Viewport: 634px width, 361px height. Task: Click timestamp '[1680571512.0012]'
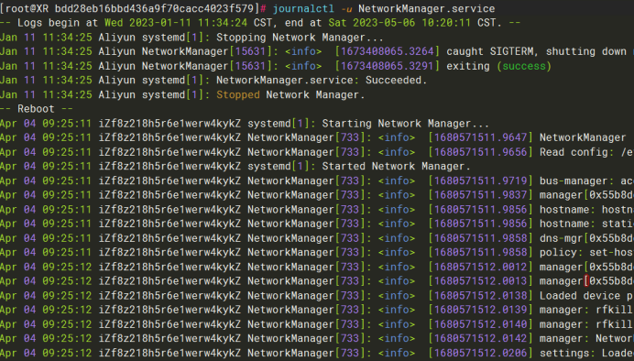pyautogui.click(x=480, y=267)
